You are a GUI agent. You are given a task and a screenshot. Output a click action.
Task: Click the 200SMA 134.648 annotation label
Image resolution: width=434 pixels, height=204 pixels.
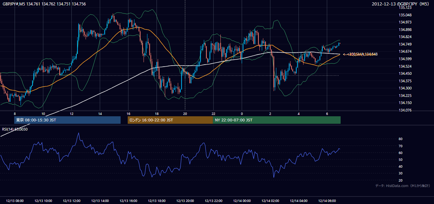tap(362, 54)
